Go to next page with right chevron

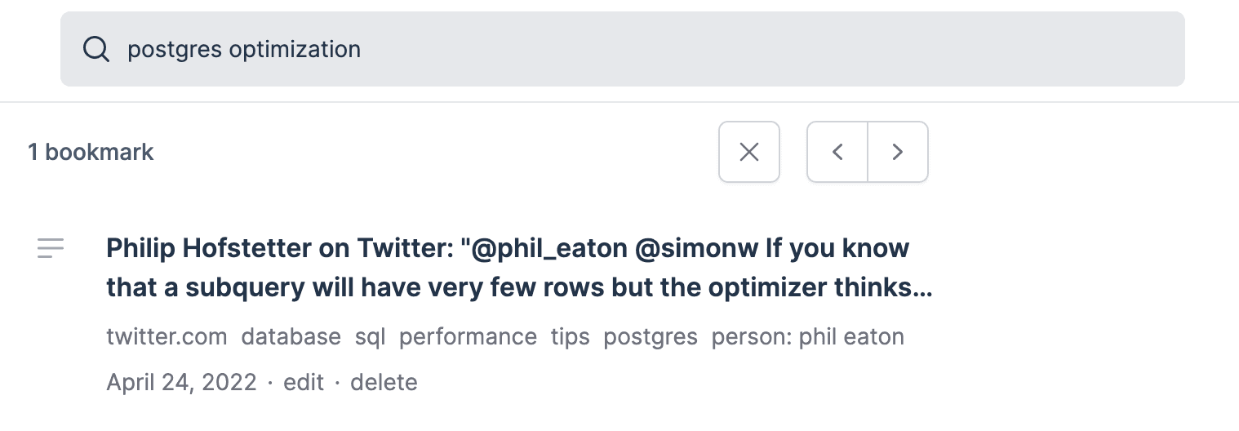(x=897, y=152)
